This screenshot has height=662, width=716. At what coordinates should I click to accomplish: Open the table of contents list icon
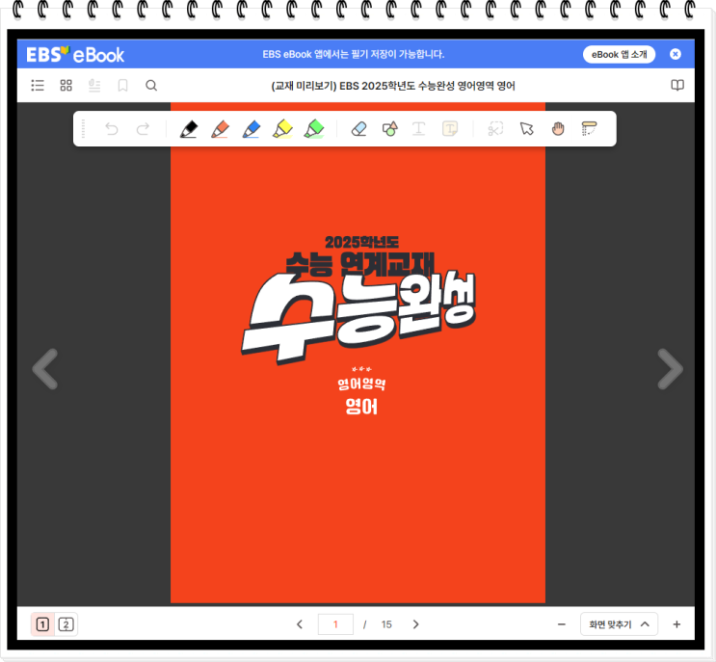(38, 86)
